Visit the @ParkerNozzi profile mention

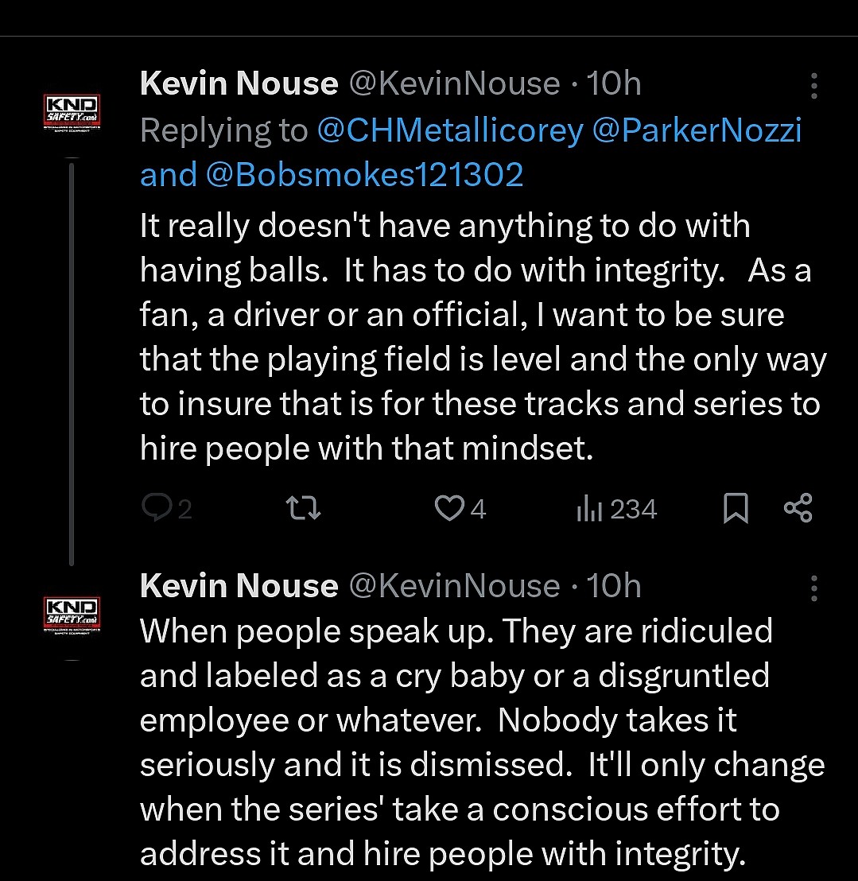pos(697,130)
